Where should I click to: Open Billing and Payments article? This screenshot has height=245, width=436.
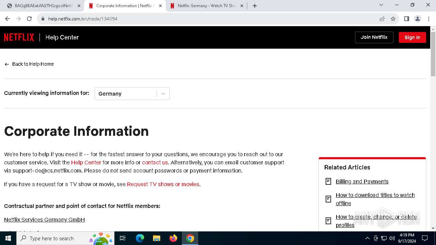pyautogui.click(x=362, y=181)
